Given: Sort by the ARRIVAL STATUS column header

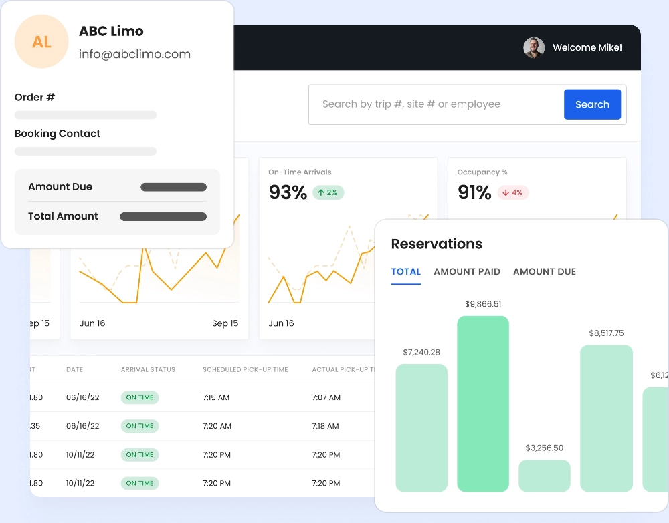Looking at the screenshot, I should (x=148, y=369).
